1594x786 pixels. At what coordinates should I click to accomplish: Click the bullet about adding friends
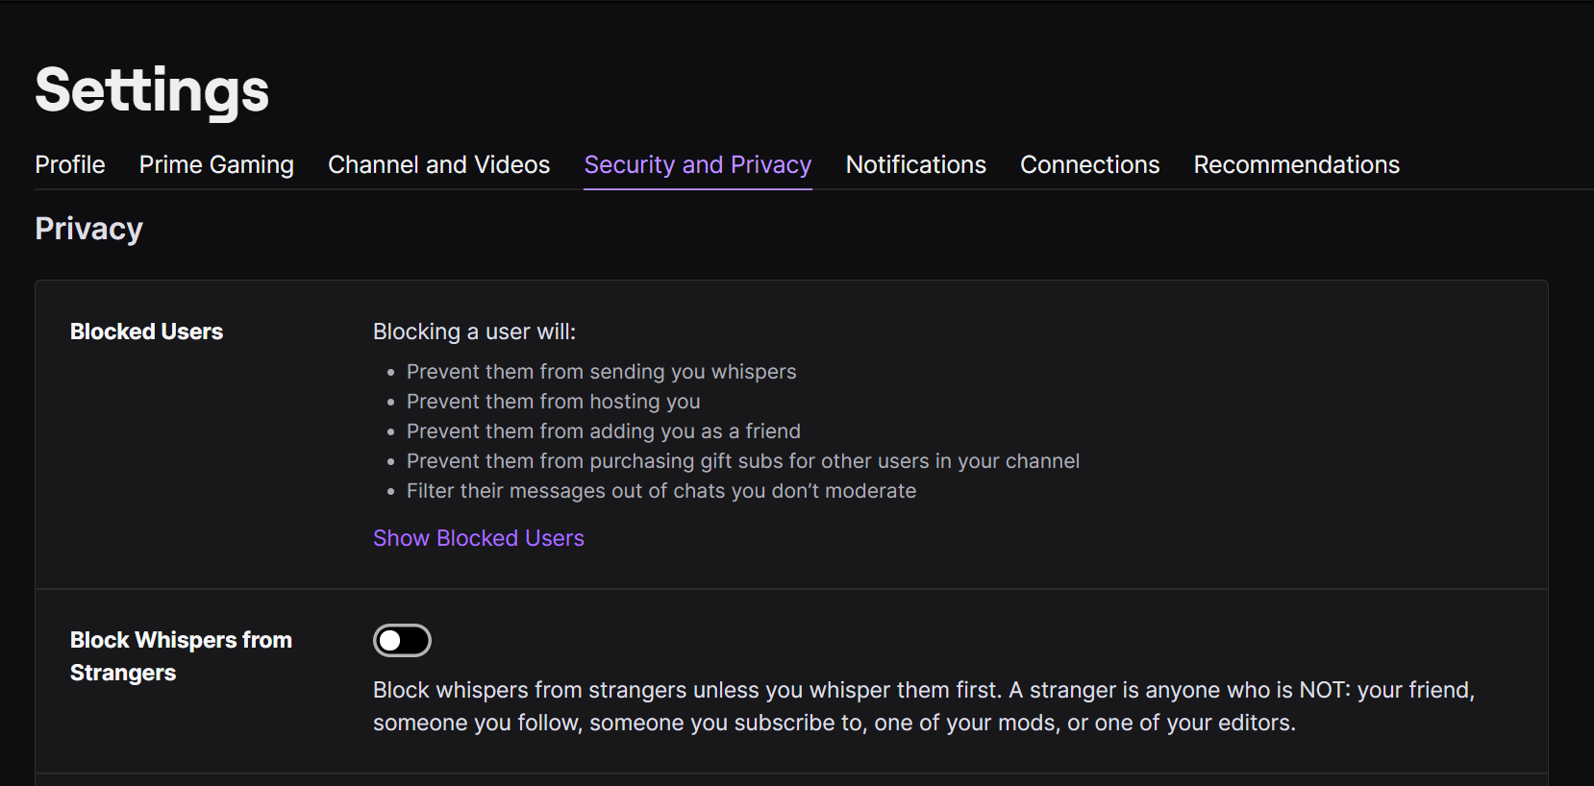604,431
